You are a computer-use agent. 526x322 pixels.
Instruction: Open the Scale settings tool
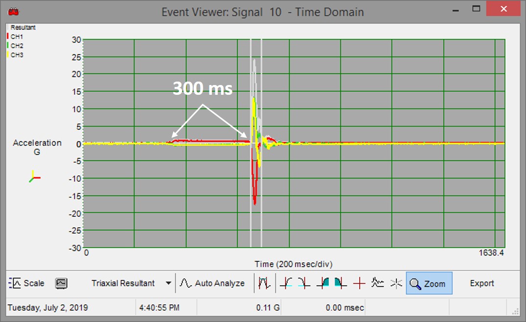[x=26, y=283]
